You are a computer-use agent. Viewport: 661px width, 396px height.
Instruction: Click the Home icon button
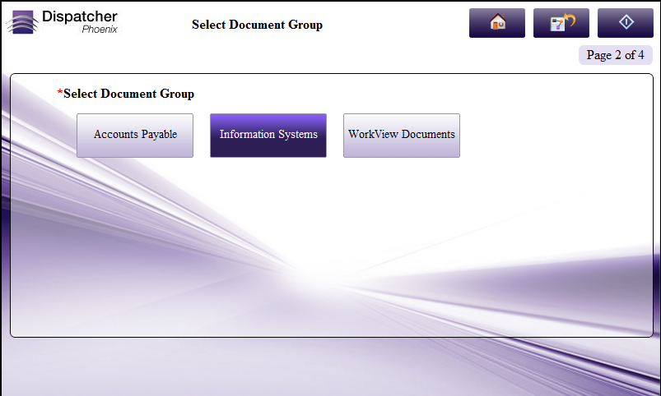(496, 23)
